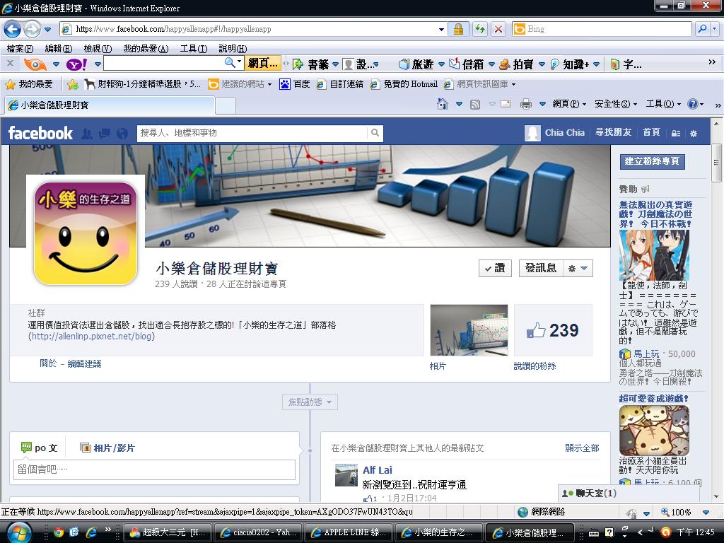The height and width of the screenshot is (543, 724).
Task: Click the Stop loading X icon
Action: (x=498, y=29)
